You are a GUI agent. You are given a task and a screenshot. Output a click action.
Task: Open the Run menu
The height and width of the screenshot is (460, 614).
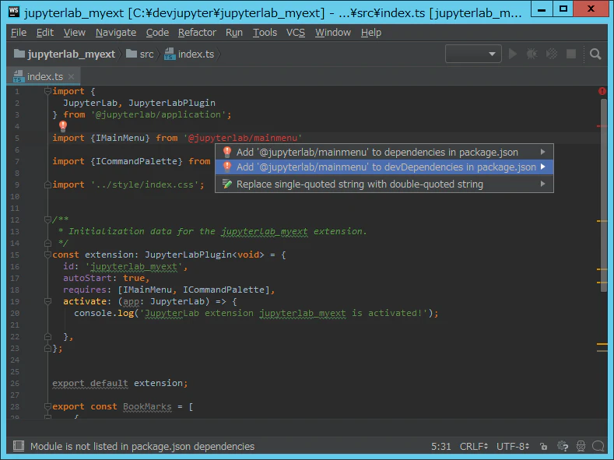234,33
